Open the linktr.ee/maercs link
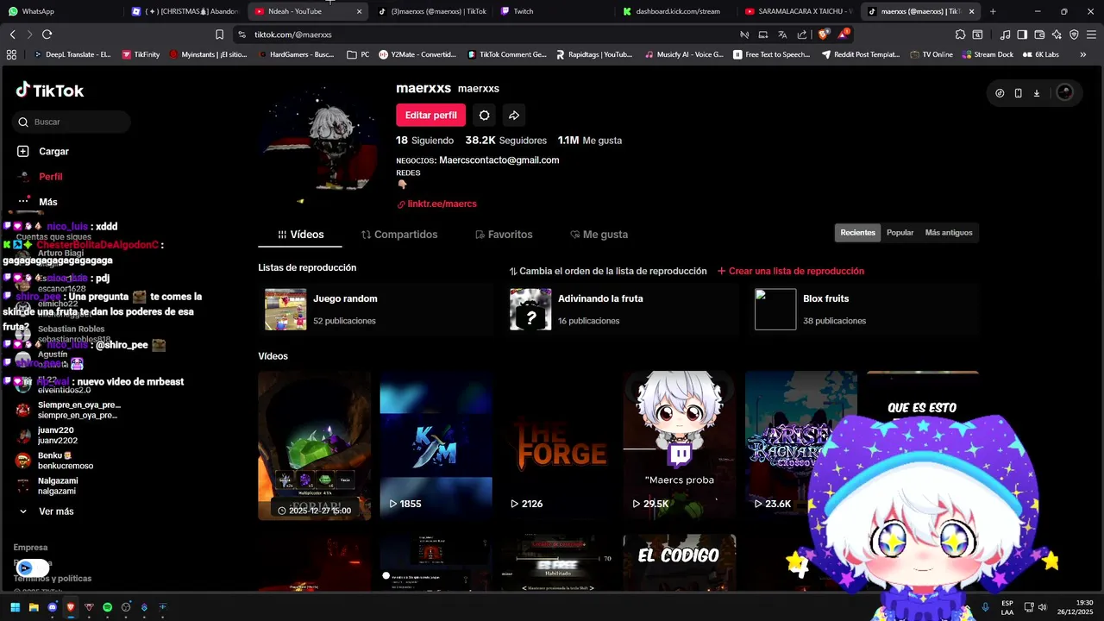The width and height of the screenshot is (1104, 621). coord(436,204)
